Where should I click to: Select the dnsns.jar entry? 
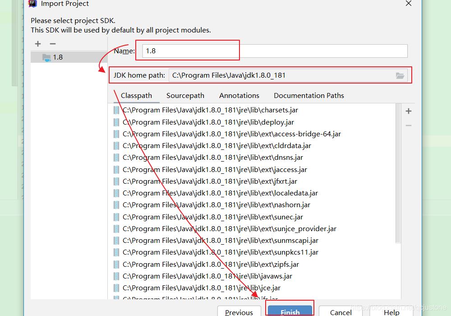(x=212, y=158)
